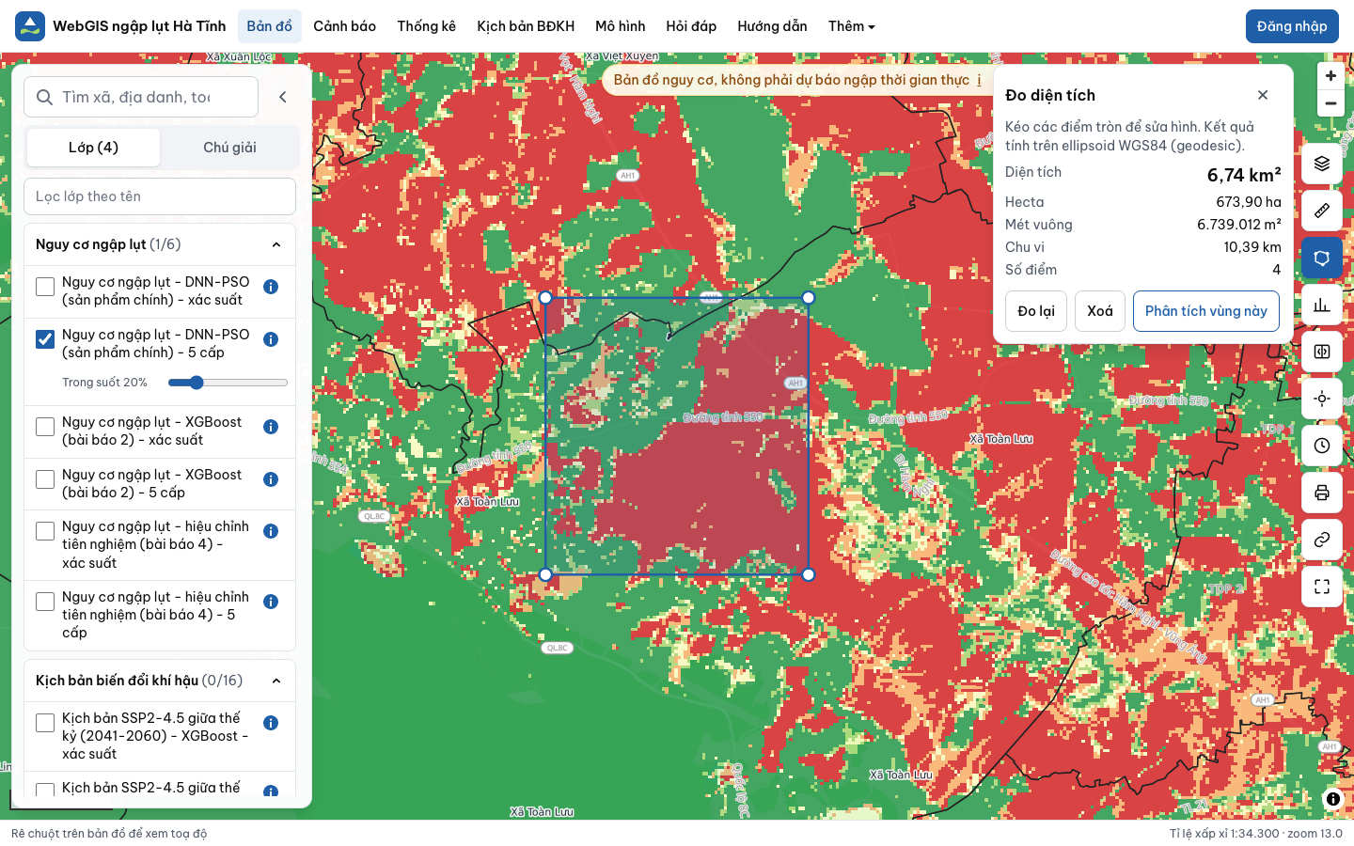This screenshot has width=1354, height=846.
Task: Enable the DNN-PSO xác suất layer checkbox
Action: coord(45,287)
